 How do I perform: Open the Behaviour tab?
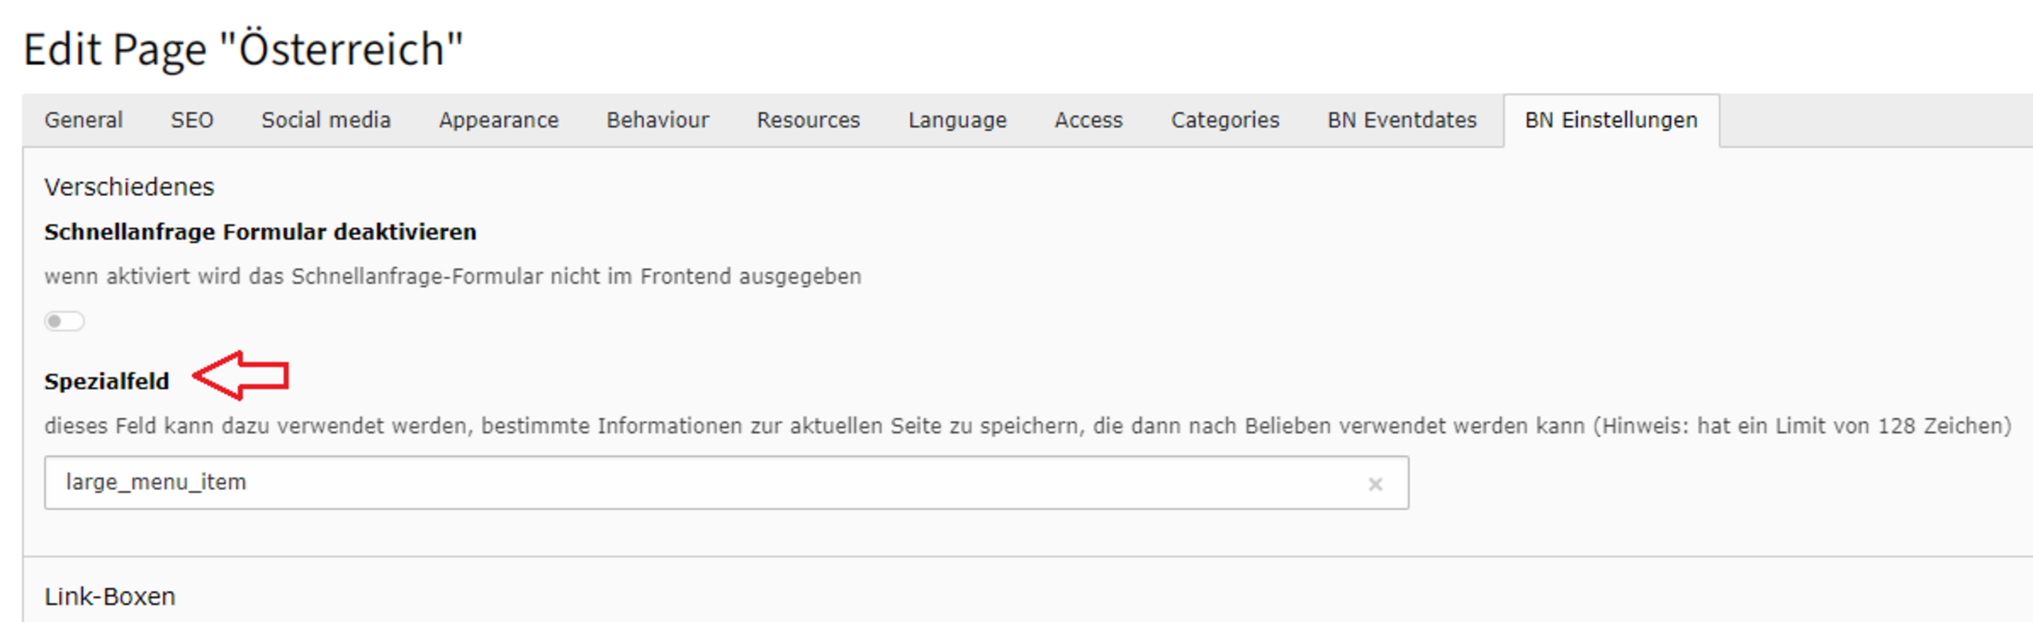click(658, 120)
